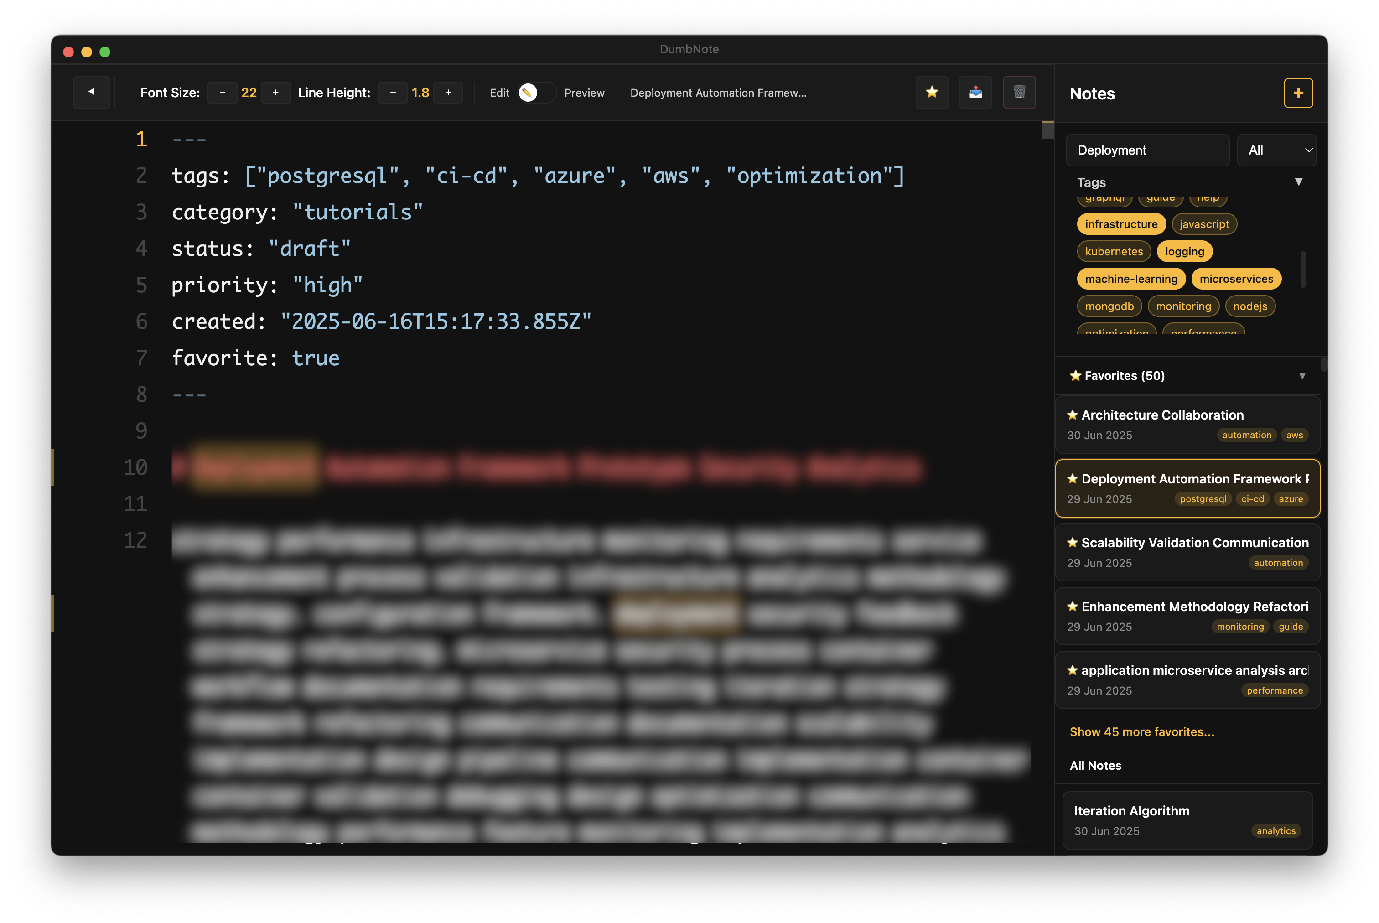Screen dimensions: 1379x923
Task: Click line 7 favorite true value
Action: tap(316, 358)
